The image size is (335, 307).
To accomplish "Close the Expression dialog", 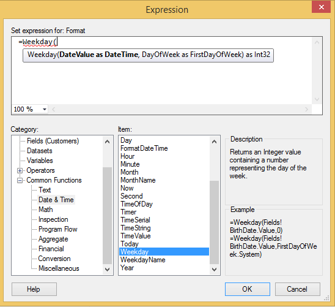I will [321, 7].
